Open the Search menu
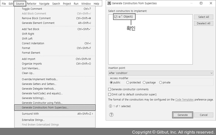 pos(56,4)
